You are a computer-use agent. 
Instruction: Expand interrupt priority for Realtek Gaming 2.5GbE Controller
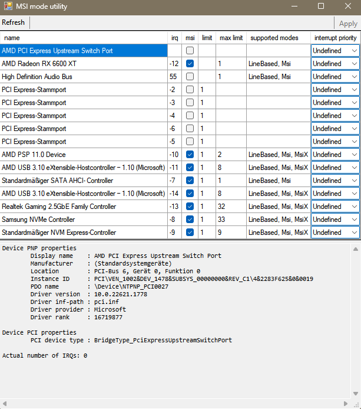(x=336, y=207)
